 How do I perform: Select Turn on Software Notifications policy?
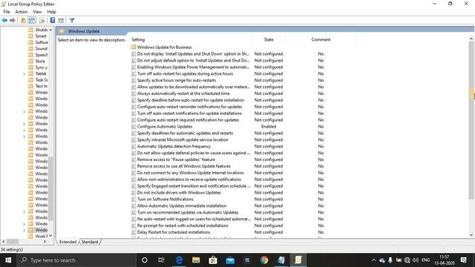click(x=165, y=200)
